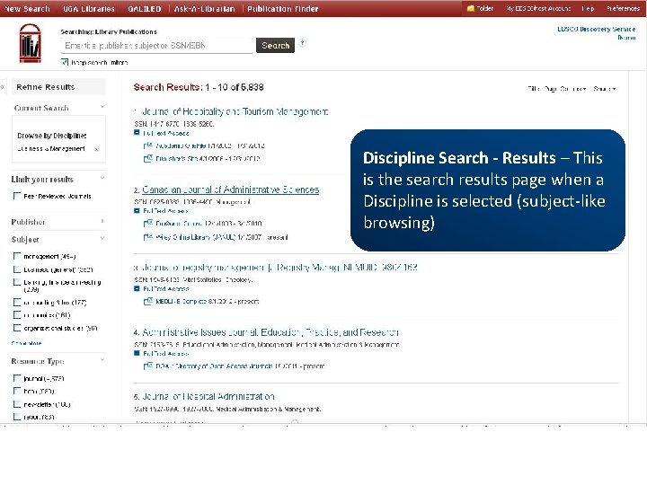Open the Folder icon in top bar

click(x=470, y=8)
